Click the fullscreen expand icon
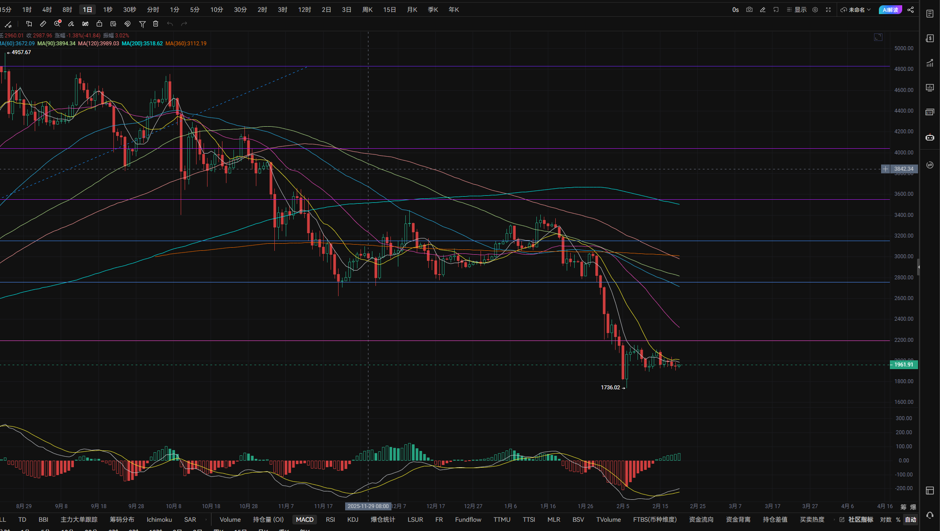Image resolution: width=940 pixels, height=531 pixels. [828, 10]
